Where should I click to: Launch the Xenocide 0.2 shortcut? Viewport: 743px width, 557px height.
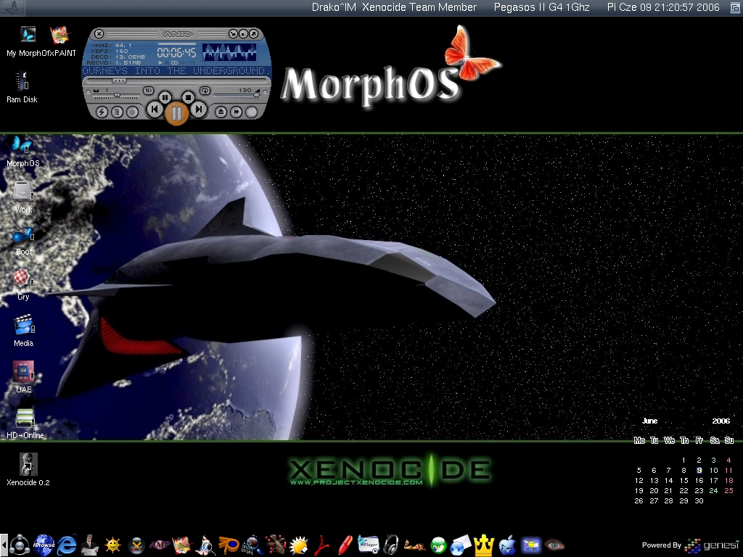[x=28, y=464]
